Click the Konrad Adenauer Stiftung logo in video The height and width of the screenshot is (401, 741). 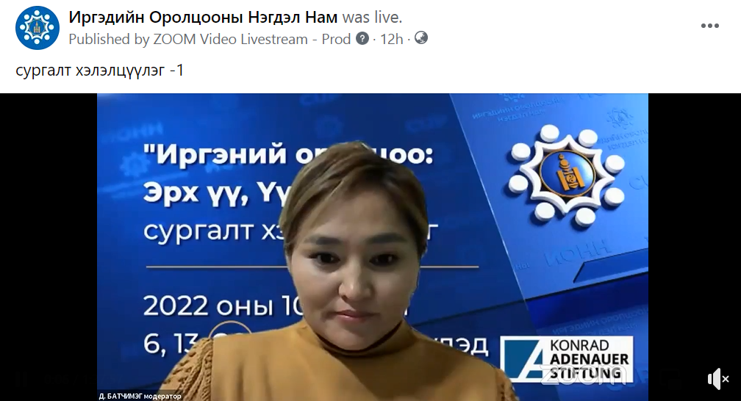(x=566, y=359)
